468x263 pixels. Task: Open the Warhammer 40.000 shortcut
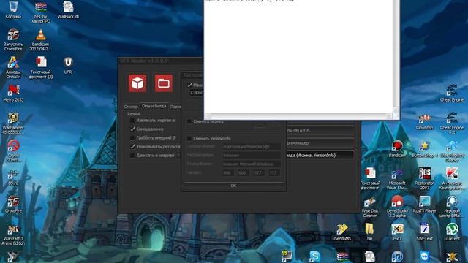[13, 123]
